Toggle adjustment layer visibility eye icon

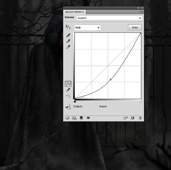tap(88, 118)
